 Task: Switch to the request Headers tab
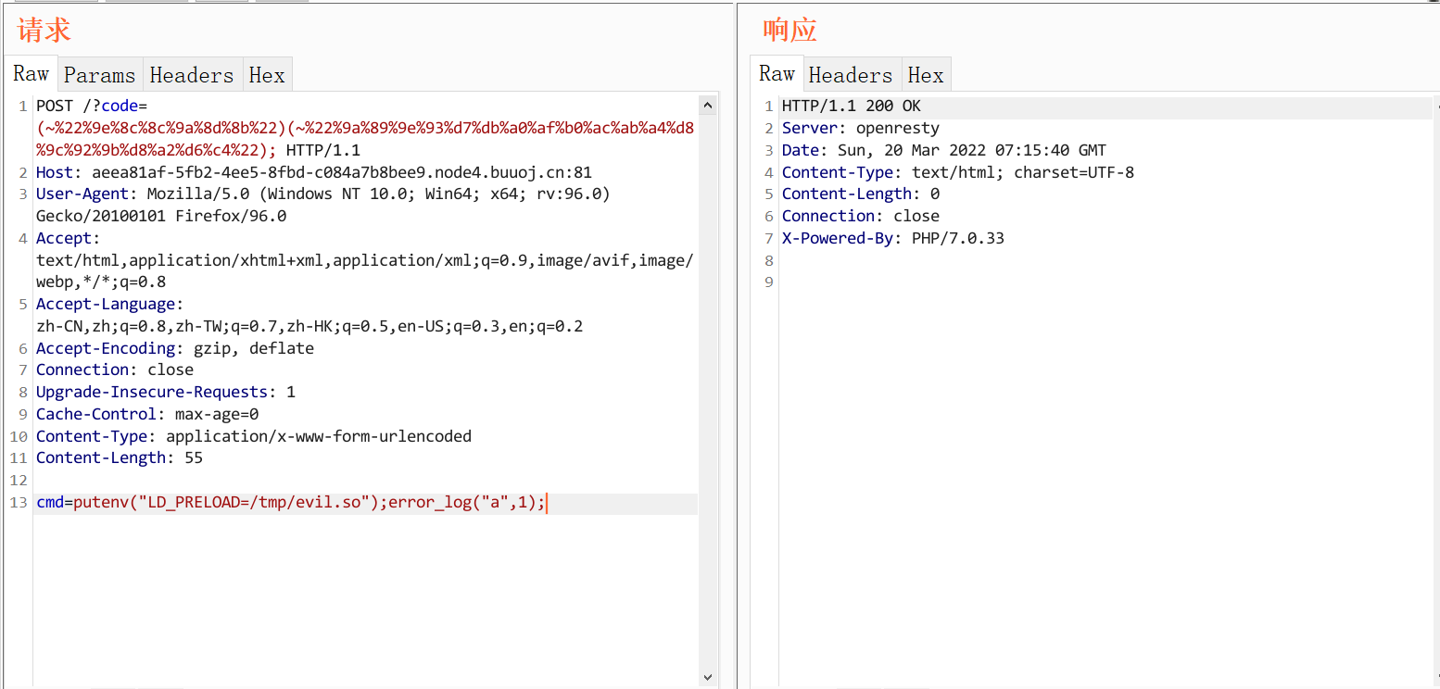pyautogui.click(x=192, y=75)
